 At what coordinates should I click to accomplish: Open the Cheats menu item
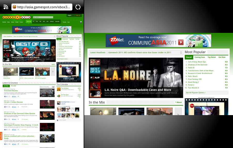[17, 22]
